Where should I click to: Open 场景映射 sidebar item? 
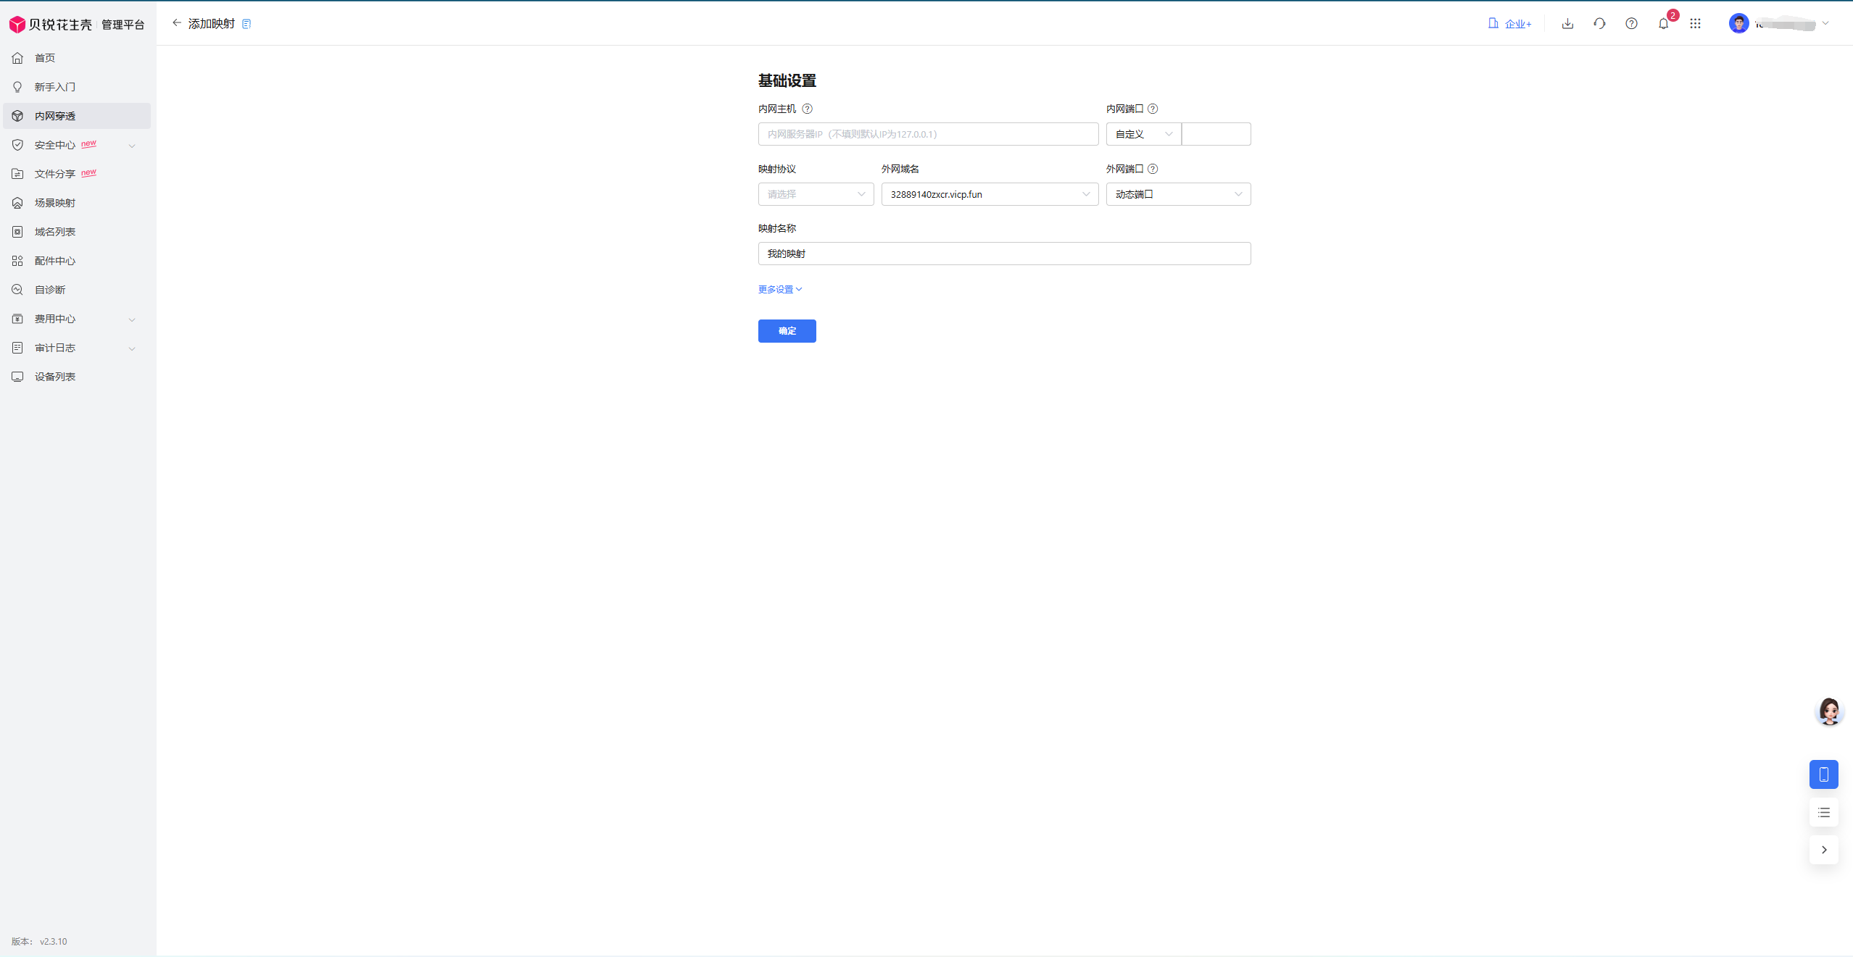coord(55,203)
